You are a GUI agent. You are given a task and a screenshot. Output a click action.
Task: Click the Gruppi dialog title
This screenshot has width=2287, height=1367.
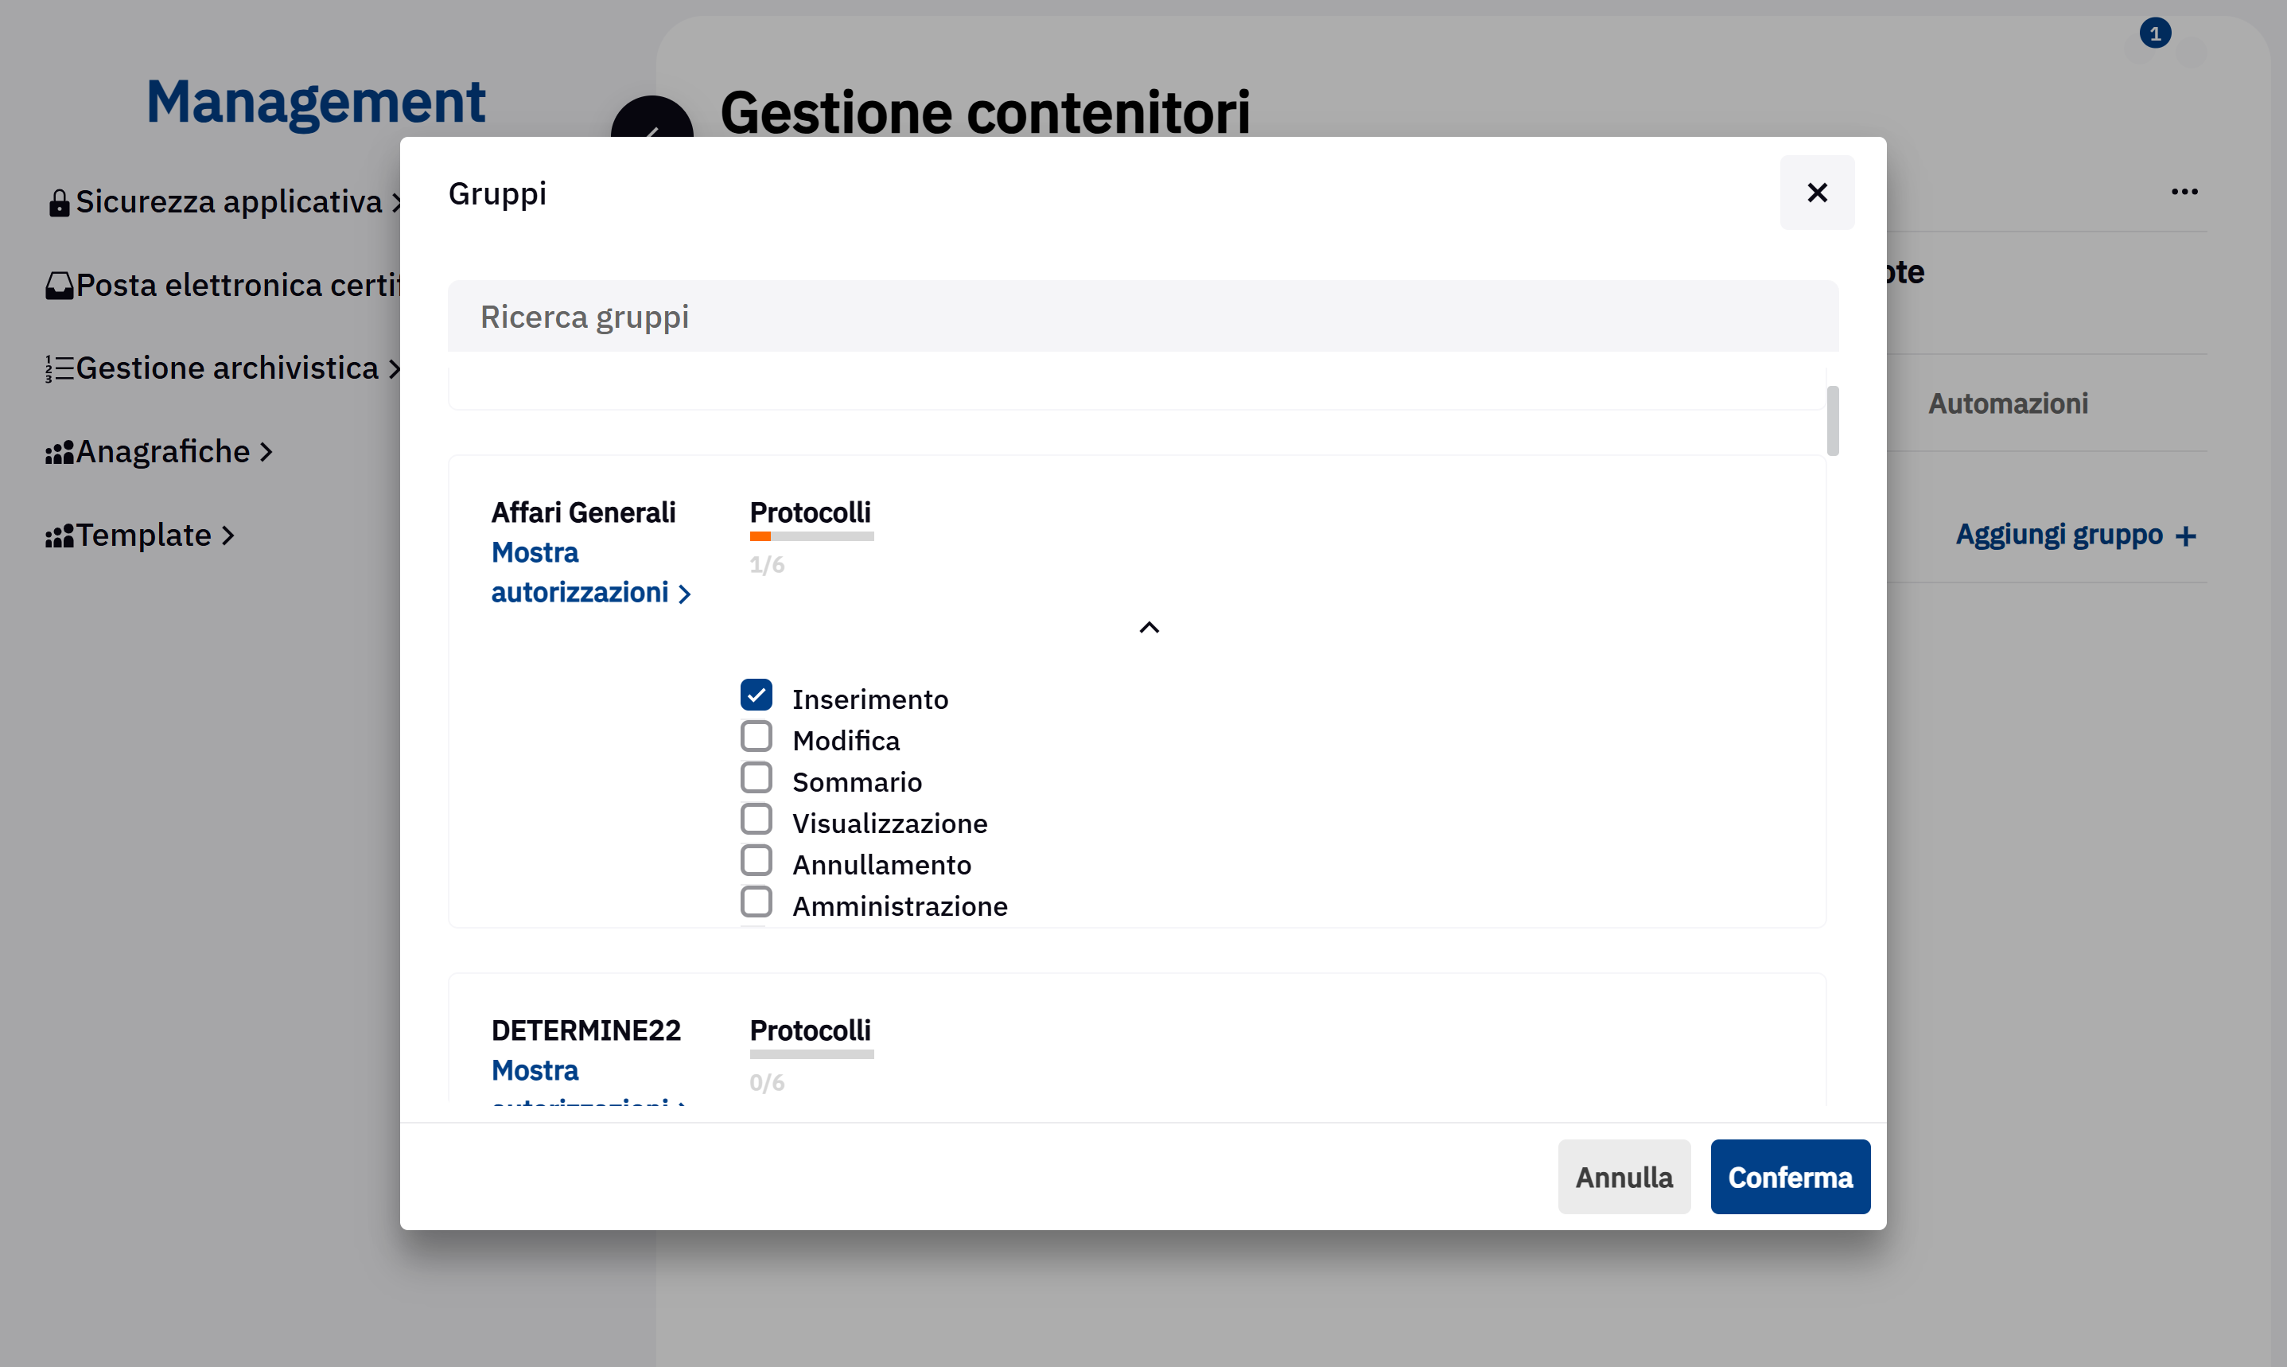pyautogui.click(x=497, y=193)
